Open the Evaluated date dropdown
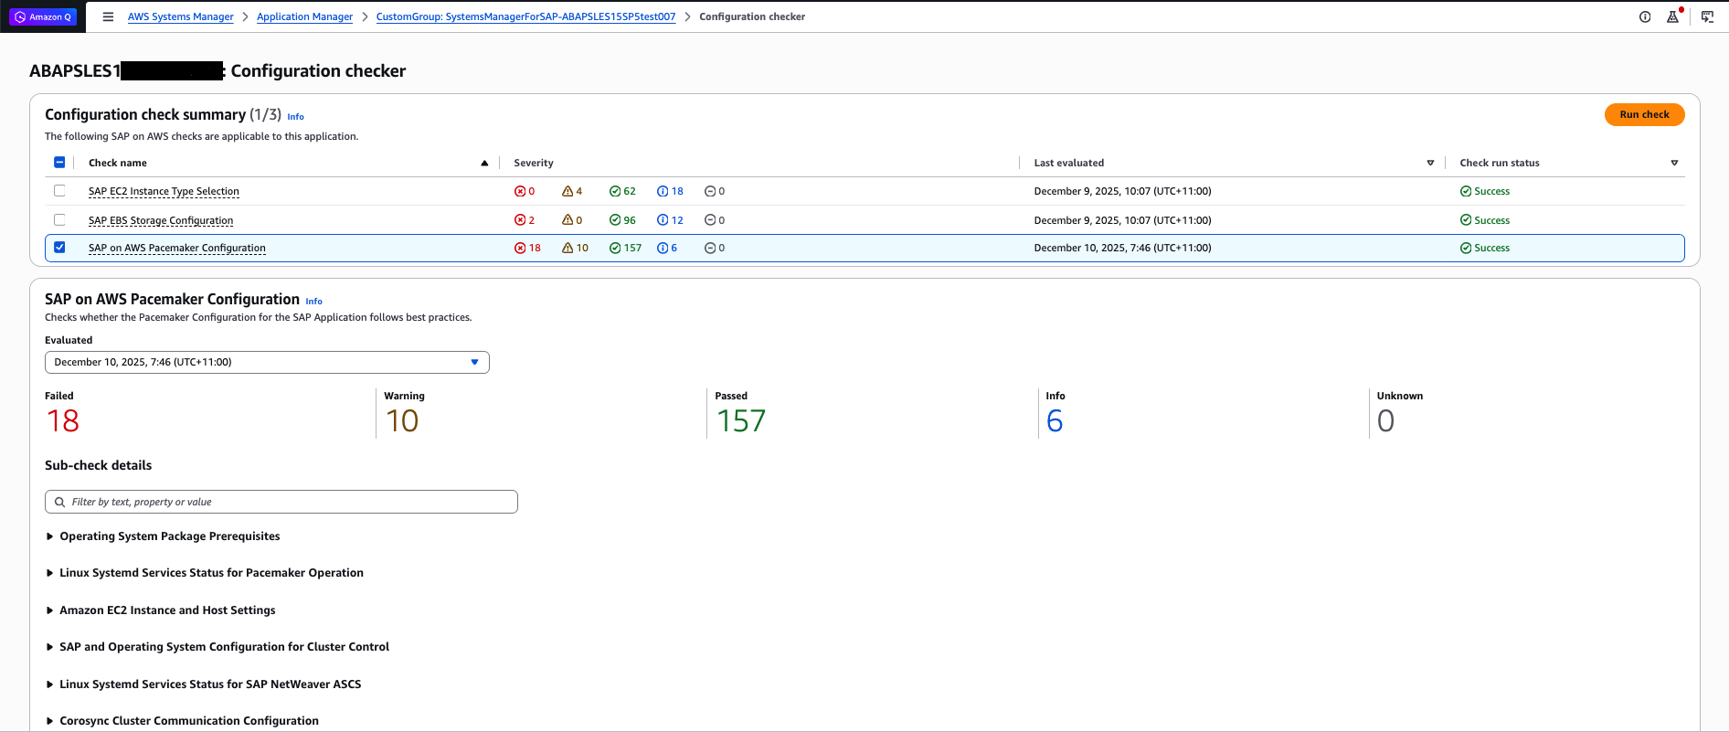The width and height of the screenshot is (1729, 732). (267, 363)
